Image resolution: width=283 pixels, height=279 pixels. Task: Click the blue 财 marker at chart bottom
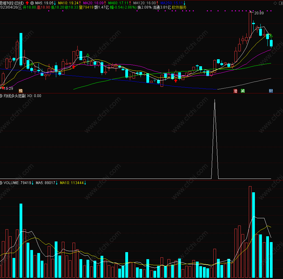click(x=271, y=91)
